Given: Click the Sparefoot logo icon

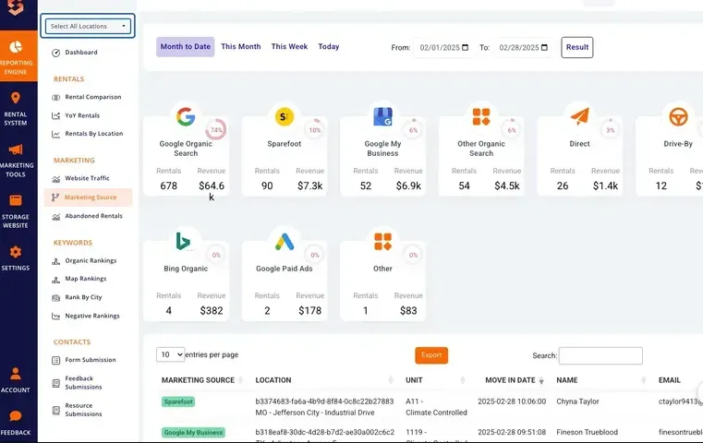Looking at the screenshot, I should coord(285,117).
